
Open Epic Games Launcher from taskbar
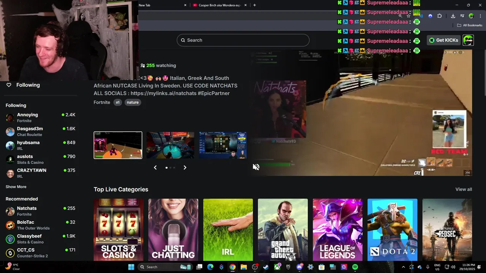tap(288, 267)
